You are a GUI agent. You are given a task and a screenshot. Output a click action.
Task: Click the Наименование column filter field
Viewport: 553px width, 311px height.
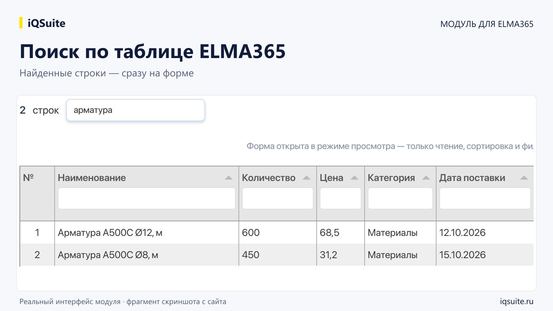[147, 198]
